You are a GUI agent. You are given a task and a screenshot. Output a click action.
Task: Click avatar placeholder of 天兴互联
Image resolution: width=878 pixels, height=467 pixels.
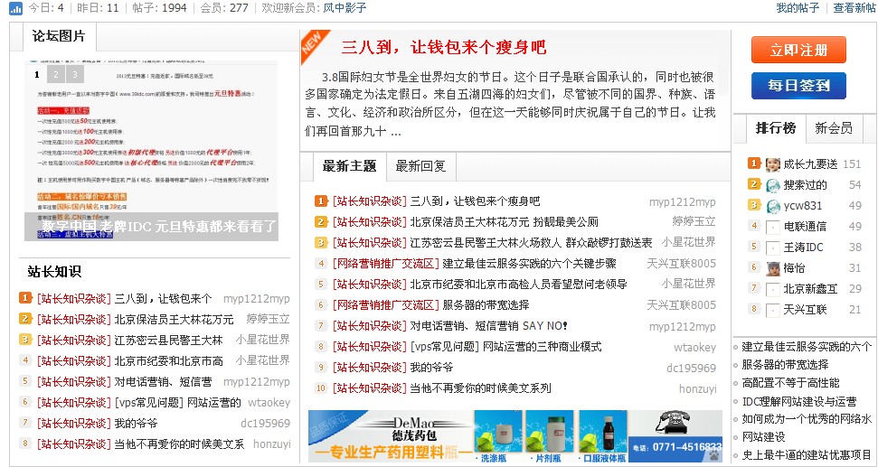[773, 309]
